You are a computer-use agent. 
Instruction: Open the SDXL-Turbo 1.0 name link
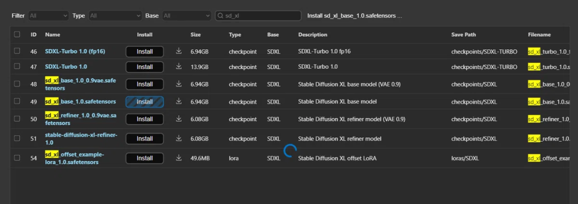tap(66, 67)
